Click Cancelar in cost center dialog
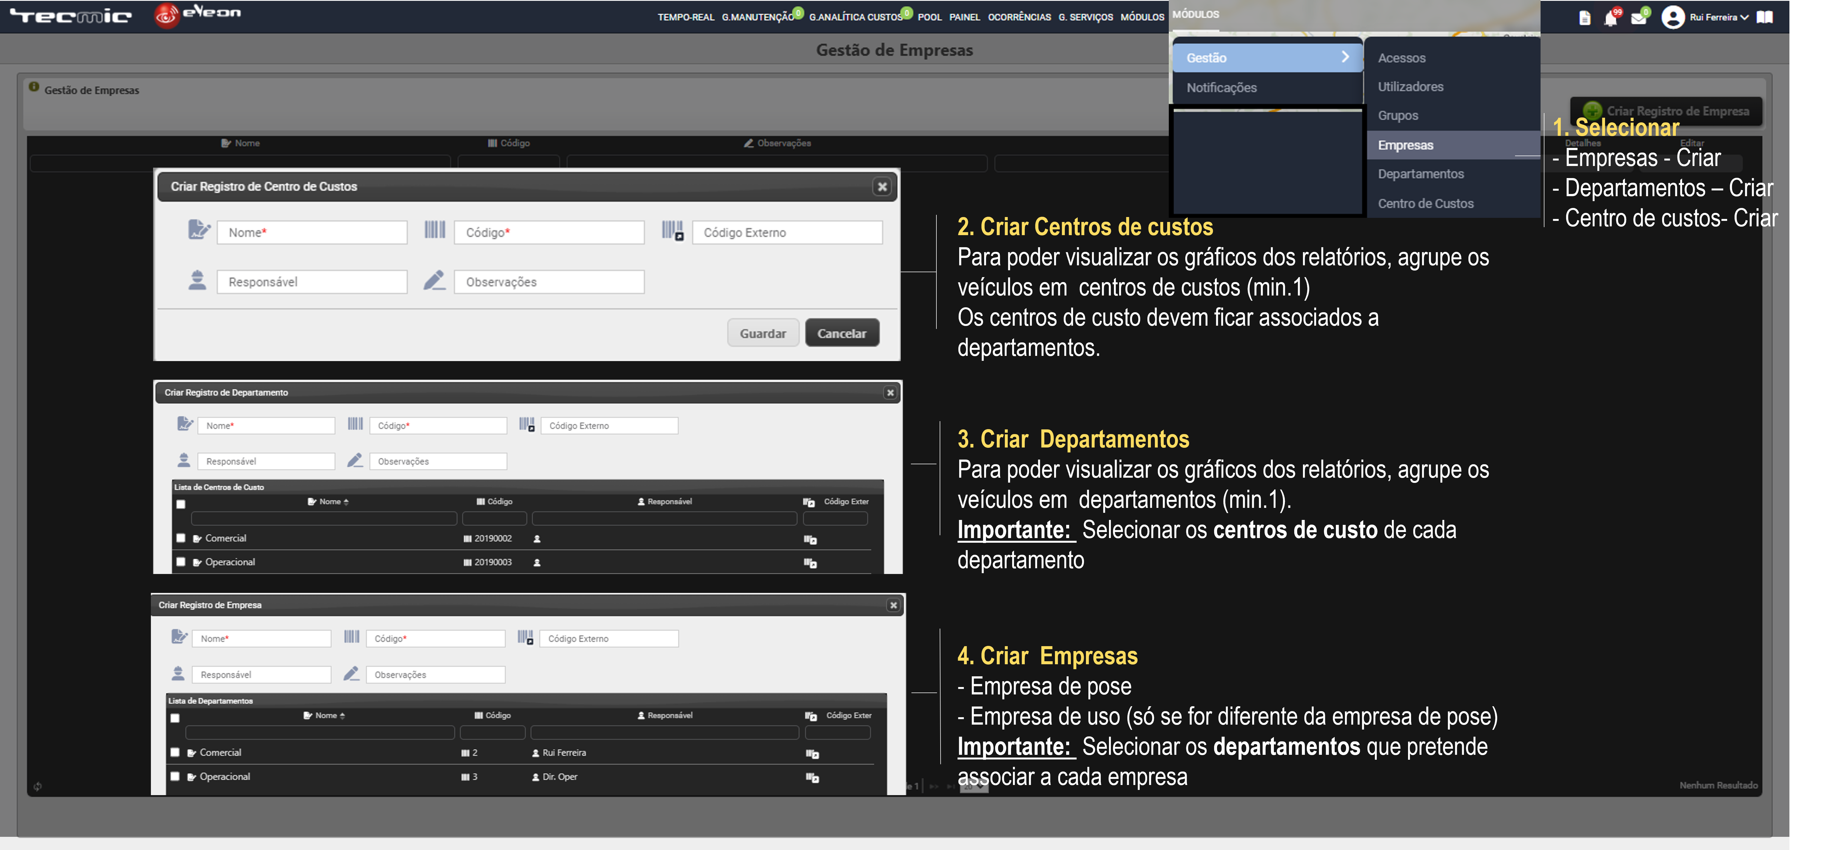The image size is (1827, 850). coord(842,333)
